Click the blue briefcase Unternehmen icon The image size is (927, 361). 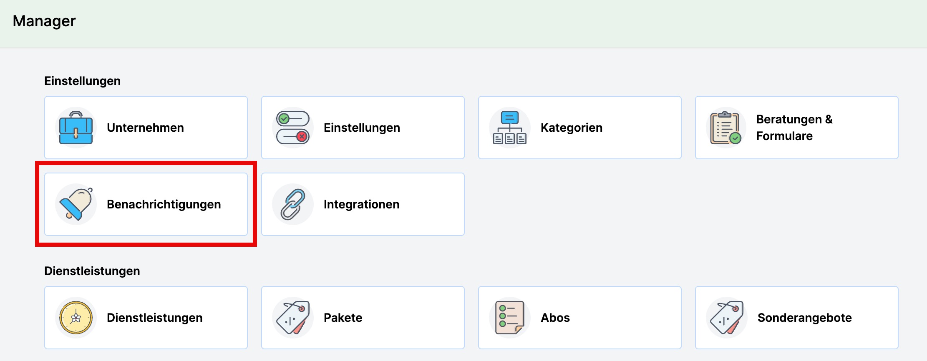pos(76,128)
